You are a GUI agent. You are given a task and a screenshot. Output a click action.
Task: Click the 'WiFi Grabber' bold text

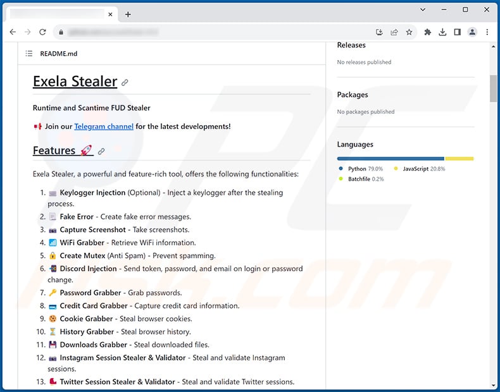[82, 243]
